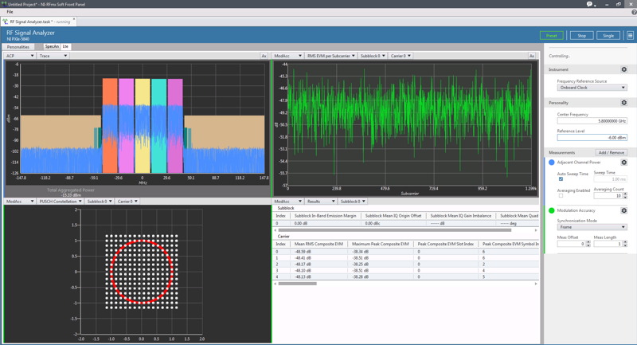Viewport: 637px width, 345px height.
Task: Open the Personality settings gear
Action: 623,103
